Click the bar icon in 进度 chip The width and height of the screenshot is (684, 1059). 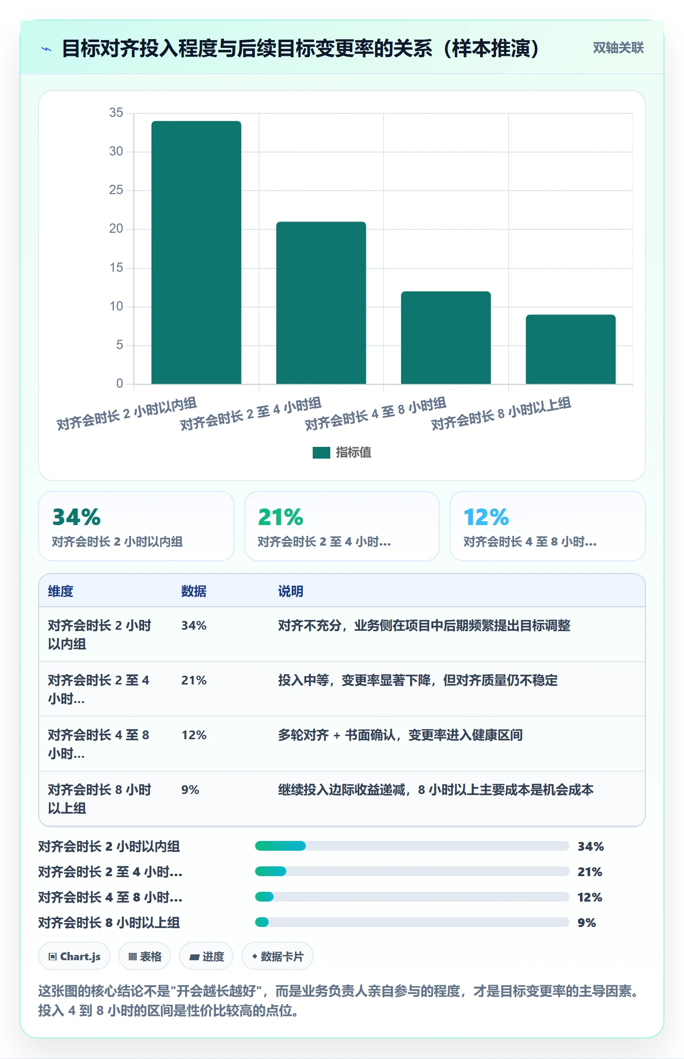click(x=194, y=957)
